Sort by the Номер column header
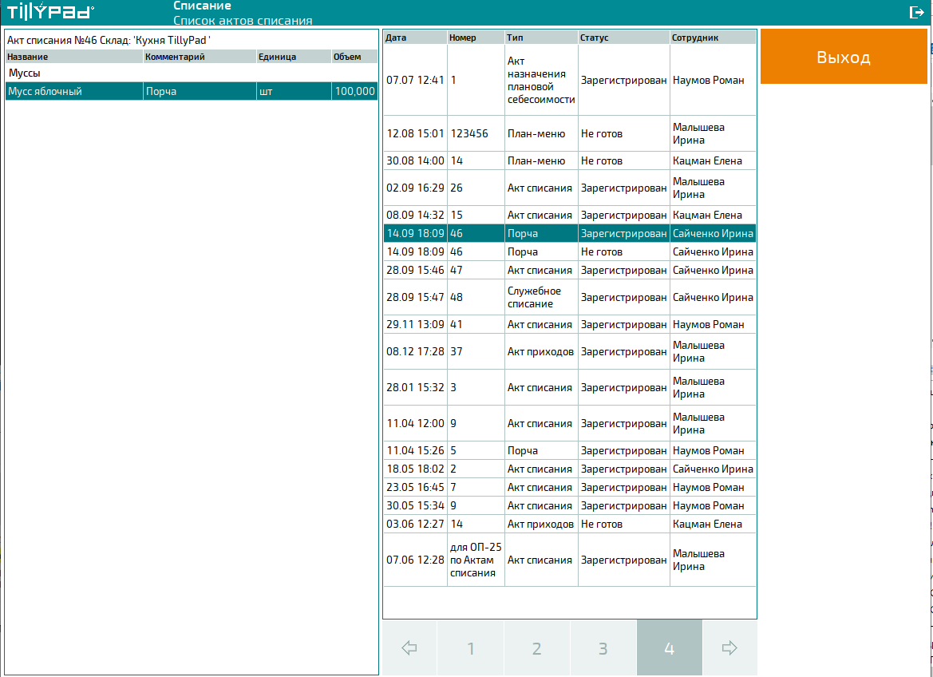933x677 pixels. [476, 38]
